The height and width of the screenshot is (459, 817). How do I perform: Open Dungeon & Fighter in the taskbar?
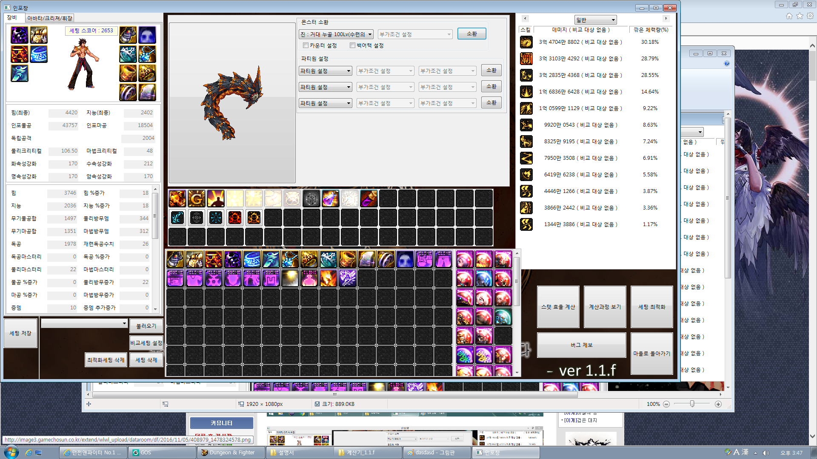click(x=231, y=453)
